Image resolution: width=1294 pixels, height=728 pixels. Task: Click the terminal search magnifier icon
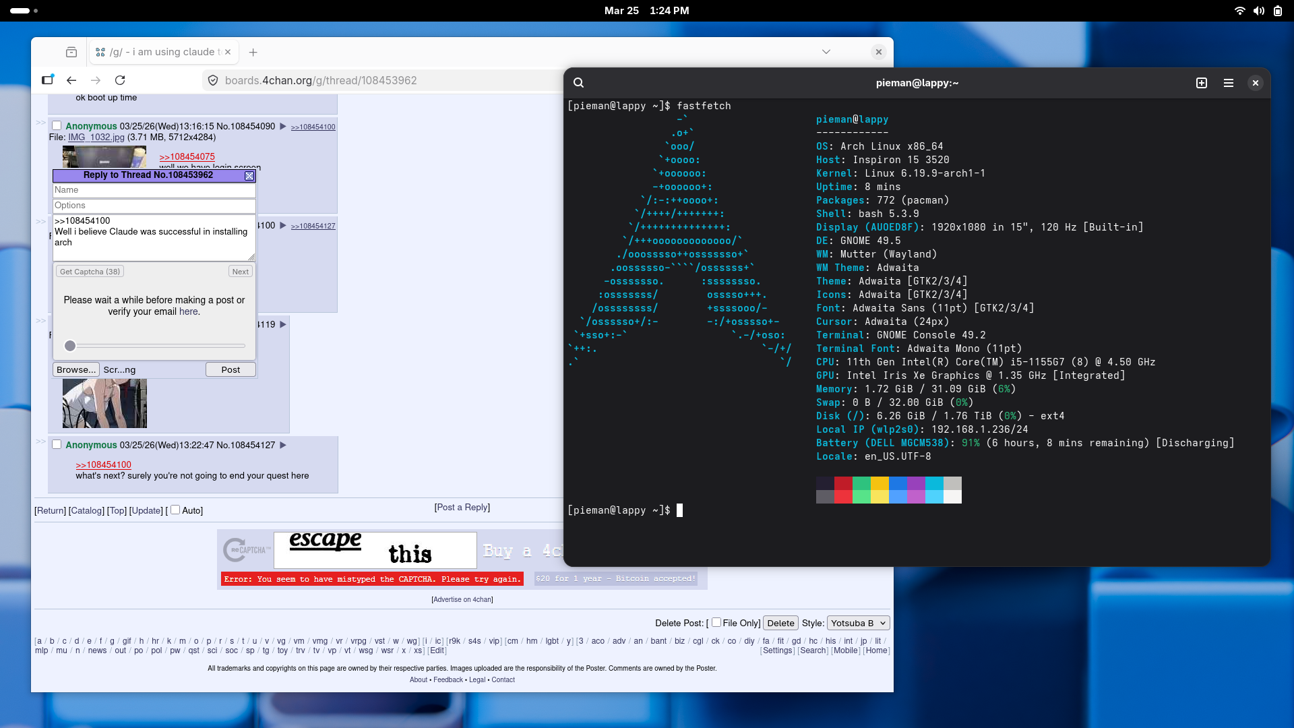point(578,83)
